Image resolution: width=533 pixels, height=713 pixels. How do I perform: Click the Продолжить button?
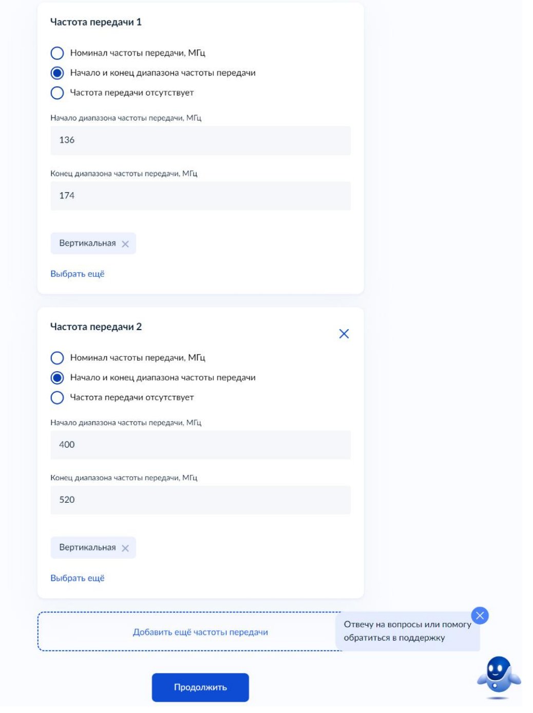click(x=200, y=687)
